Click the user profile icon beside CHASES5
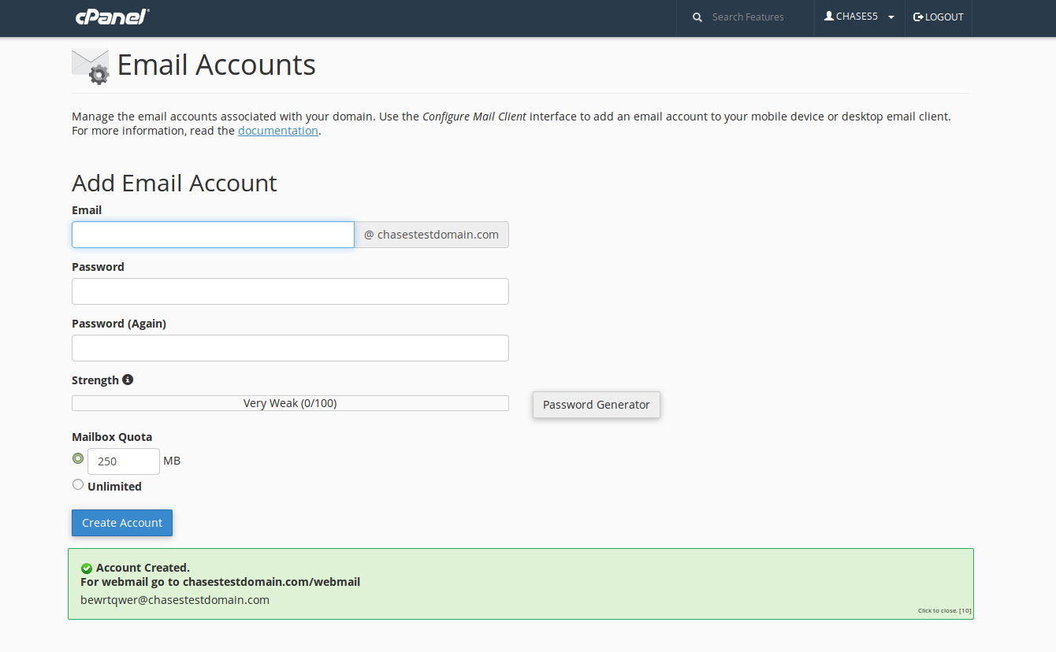1056x652 pixels. pyautogui.click(x=829, y=17)
